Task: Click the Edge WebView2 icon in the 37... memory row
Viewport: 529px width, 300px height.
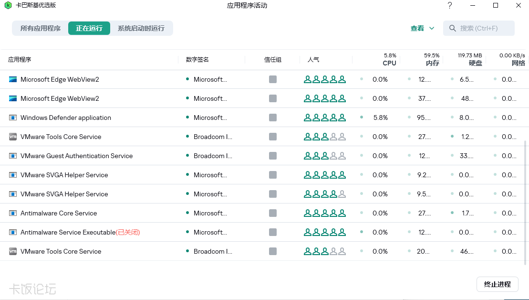Action: [x=13, y=99]
